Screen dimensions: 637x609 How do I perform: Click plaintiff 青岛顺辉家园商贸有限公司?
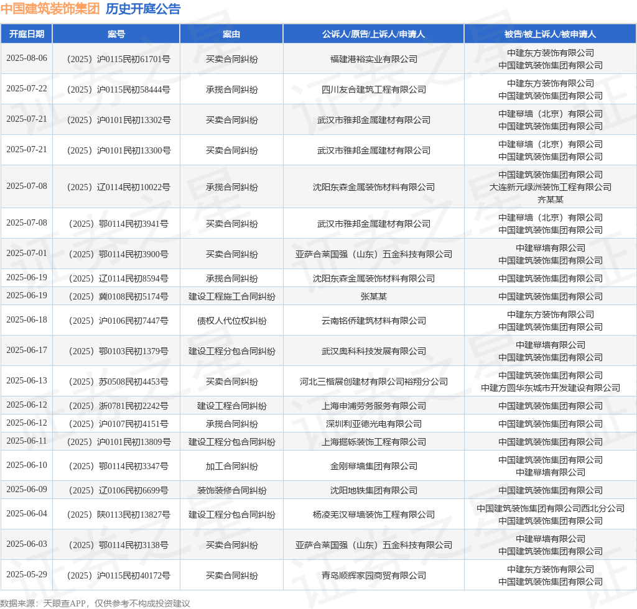click(x=374, y=575)
